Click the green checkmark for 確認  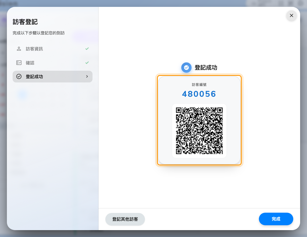(x=87, y=63)
